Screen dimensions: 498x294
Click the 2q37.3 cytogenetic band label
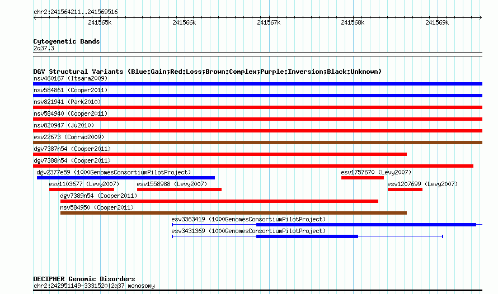[x=44, y=48]
